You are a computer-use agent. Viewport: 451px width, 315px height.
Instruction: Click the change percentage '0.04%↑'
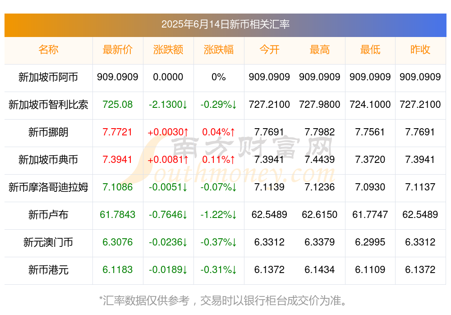219,132
